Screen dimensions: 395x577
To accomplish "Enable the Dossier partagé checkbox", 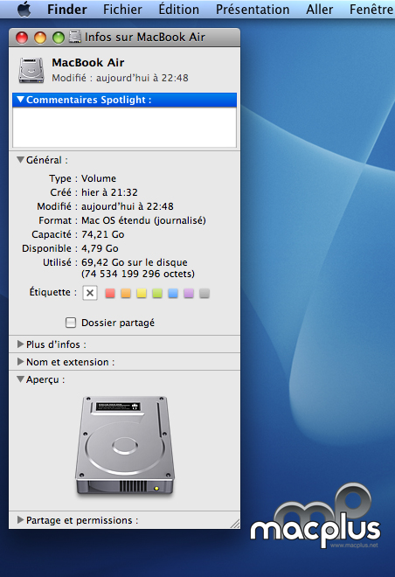I will 71,323.
